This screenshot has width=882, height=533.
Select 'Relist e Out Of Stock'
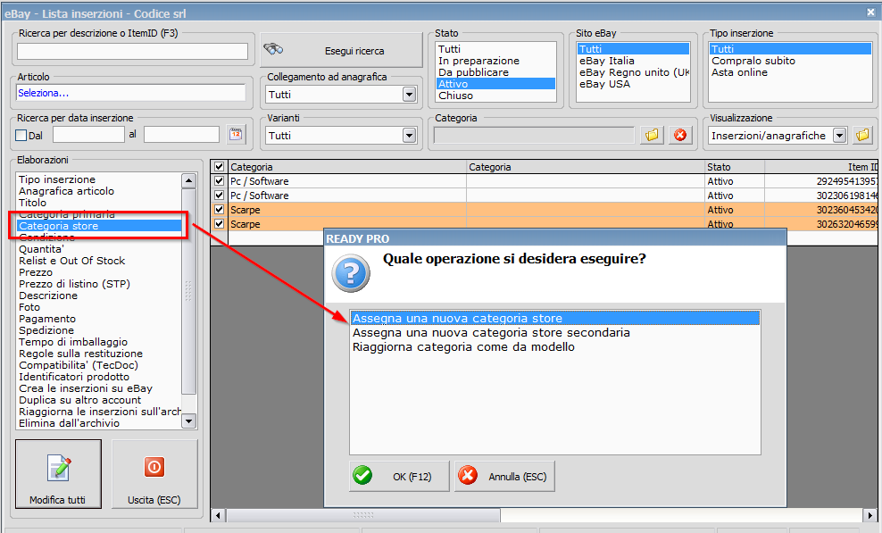[99, 261]
